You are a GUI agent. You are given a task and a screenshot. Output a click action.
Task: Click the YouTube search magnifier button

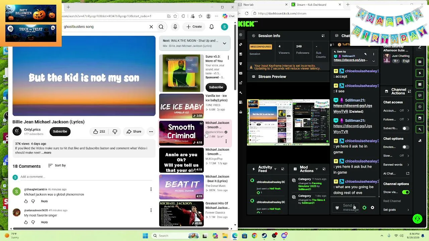[161, 27]
